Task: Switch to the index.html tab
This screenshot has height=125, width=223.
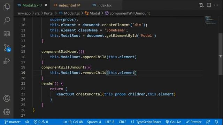Action: (x=67, y=5)
